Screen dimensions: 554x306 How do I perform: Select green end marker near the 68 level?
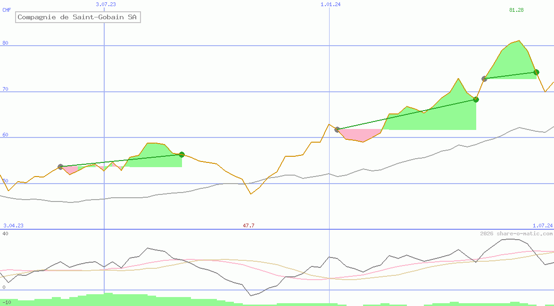pyautogui.click(x=476, y=99)
